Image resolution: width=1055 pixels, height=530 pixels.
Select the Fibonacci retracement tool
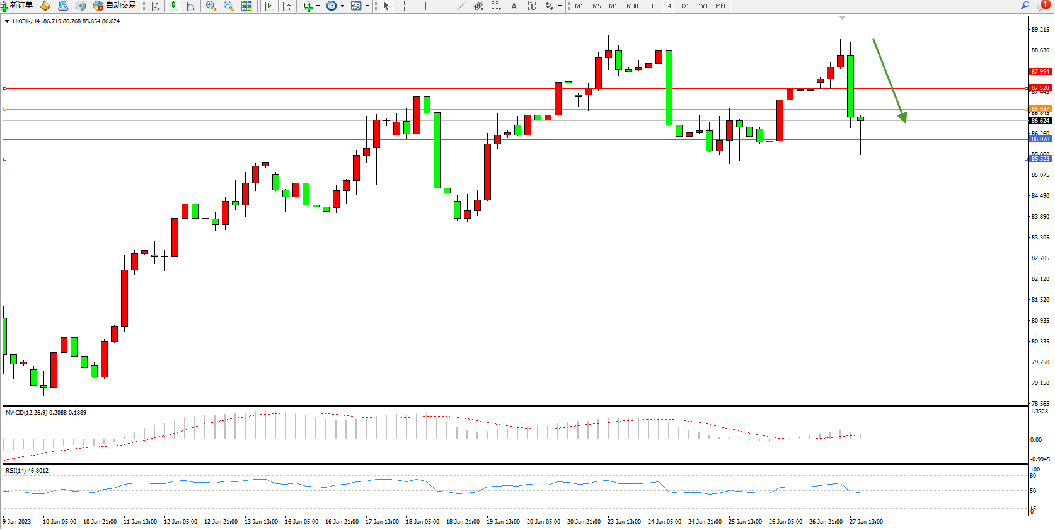click(x=497, y=6)
